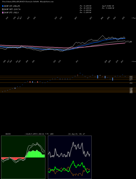Click the ADX panel heading
Screen dimensions: 136x179
tap(52, 134)
